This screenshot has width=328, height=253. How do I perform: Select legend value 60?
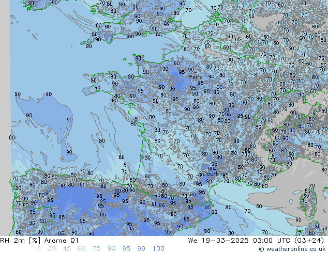pyautogui.click(x=82, y=249)
